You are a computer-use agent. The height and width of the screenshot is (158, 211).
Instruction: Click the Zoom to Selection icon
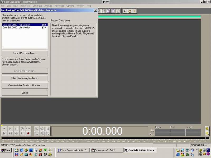(x=36, y=134)
